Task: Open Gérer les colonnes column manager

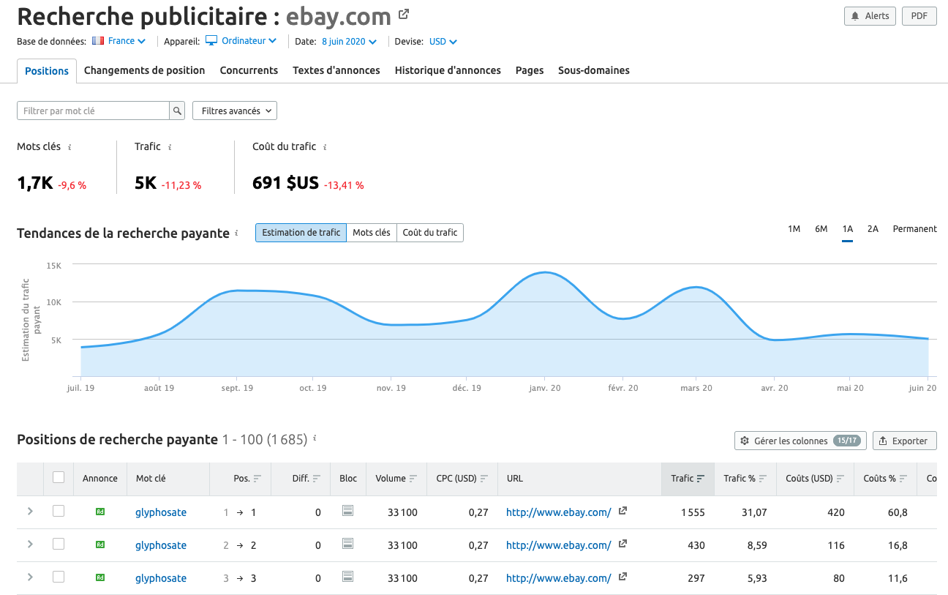Action: click(800, 441)
